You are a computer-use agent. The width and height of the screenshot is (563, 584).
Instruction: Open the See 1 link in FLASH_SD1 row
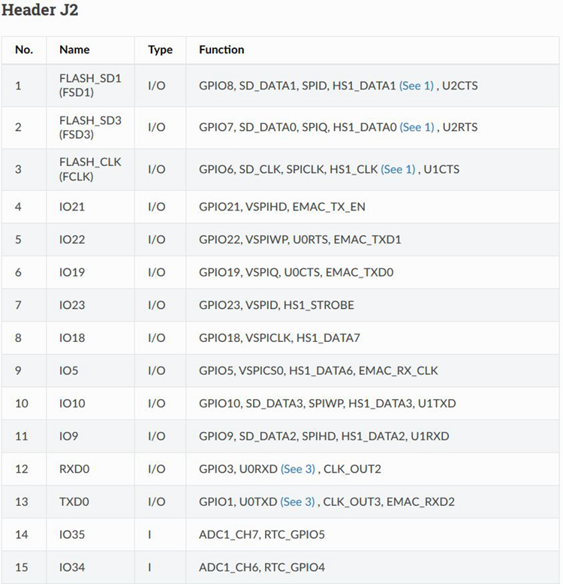pos(416,86)
